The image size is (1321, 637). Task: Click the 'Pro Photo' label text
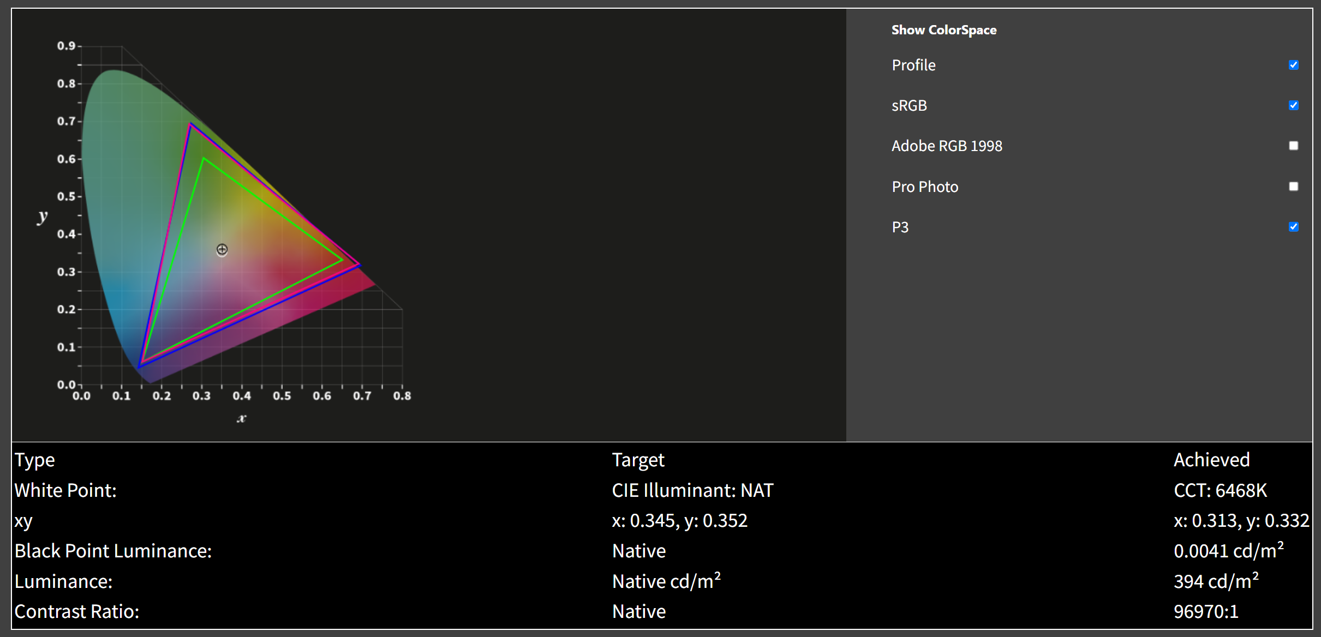(925, 187)
